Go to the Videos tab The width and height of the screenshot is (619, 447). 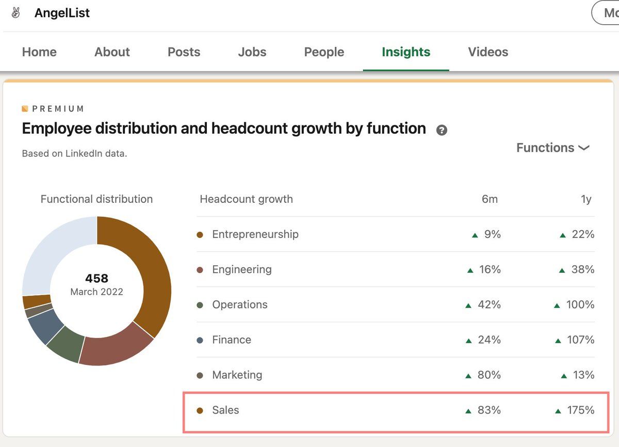tap(488, 52)
